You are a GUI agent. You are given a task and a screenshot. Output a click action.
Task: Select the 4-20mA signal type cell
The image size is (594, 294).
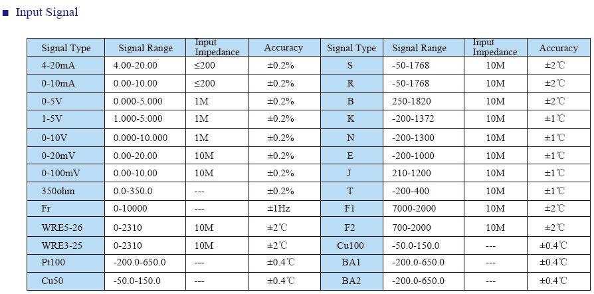point(66,66)
